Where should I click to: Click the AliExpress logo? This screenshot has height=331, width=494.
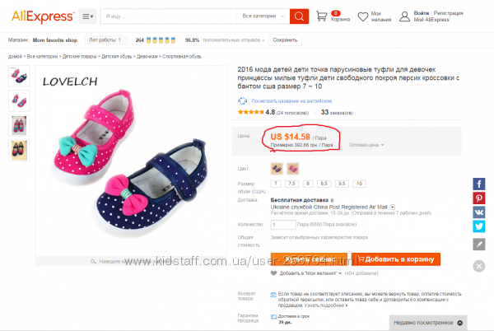coord(38,16)
